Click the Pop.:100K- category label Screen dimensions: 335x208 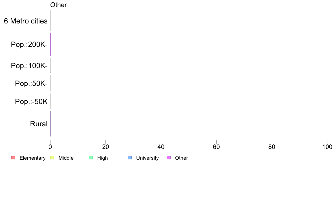click(29, 66)
